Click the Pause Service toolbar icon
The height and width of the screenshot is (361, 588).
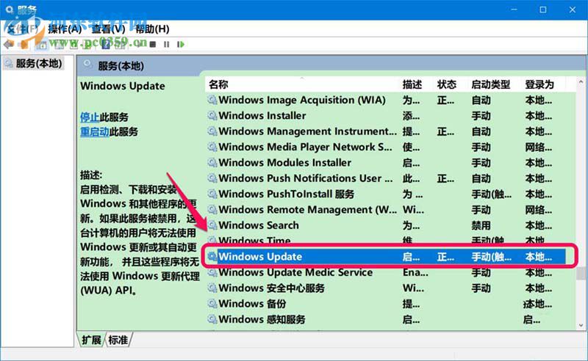pyautogui.click(x=167, y=44)
